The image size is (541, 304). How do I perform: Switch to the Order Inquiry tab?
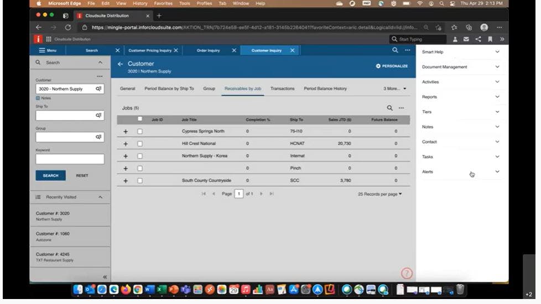click(x=208, y=50)
